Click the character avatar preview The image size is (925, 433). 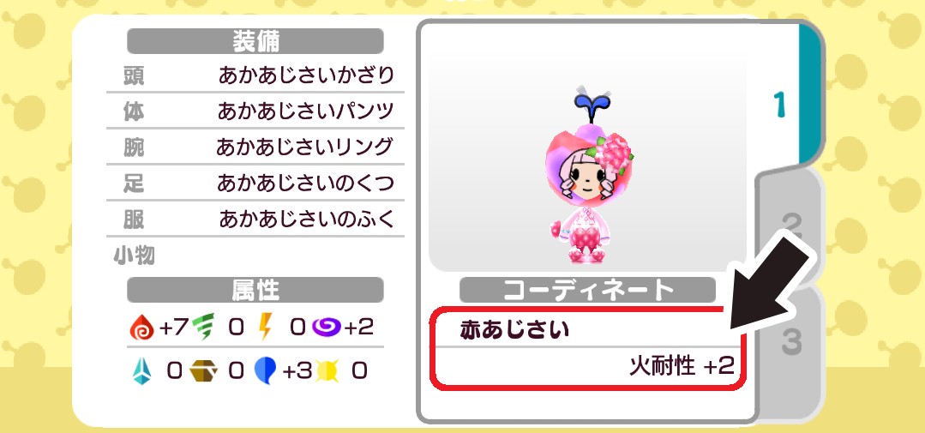[x=586, y=176]
